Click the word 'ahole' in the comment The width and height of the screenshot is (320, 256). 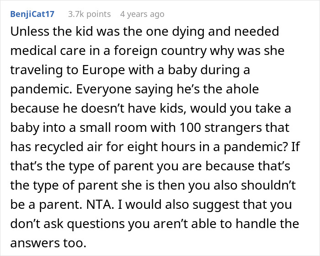240,91
